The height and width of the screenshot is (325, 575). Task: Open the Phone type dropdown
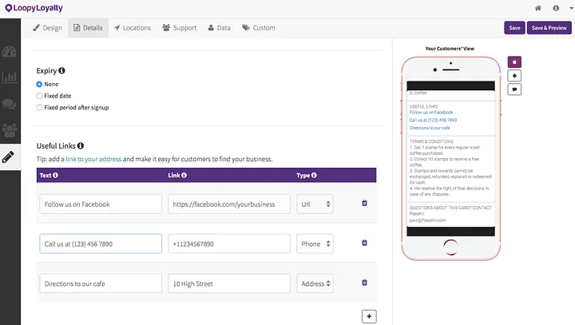(x=315, y=244)
